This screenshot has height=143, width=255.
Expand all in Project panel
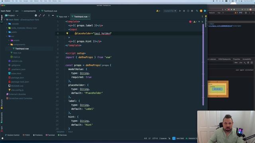pyautogui.click(x=40, y=15)
